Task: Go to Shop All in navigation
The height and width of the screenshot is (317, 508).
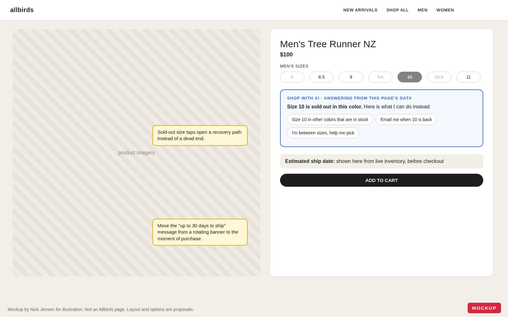Action: (x=398, y=10)
